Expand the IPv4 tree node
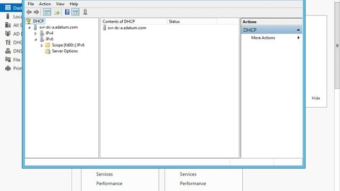340x191 pixels. coord(36,33)
